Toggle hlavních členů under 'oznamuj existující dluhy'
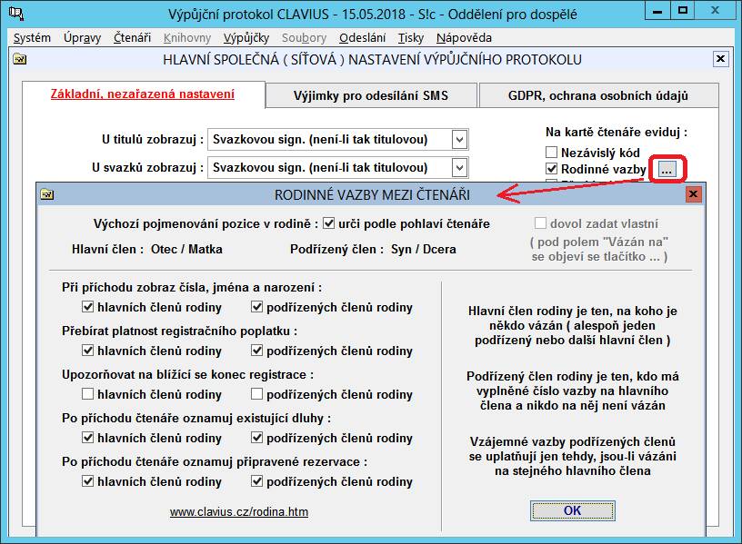742x544 pixels. pos(87,438)
